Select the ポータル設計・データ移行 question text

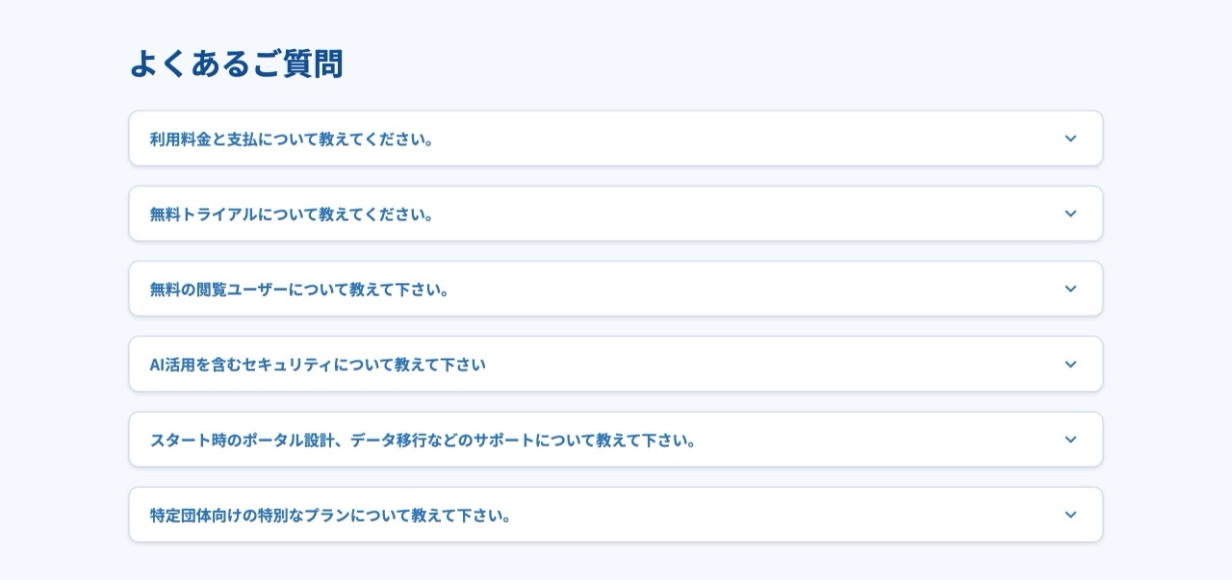[423, 440]
